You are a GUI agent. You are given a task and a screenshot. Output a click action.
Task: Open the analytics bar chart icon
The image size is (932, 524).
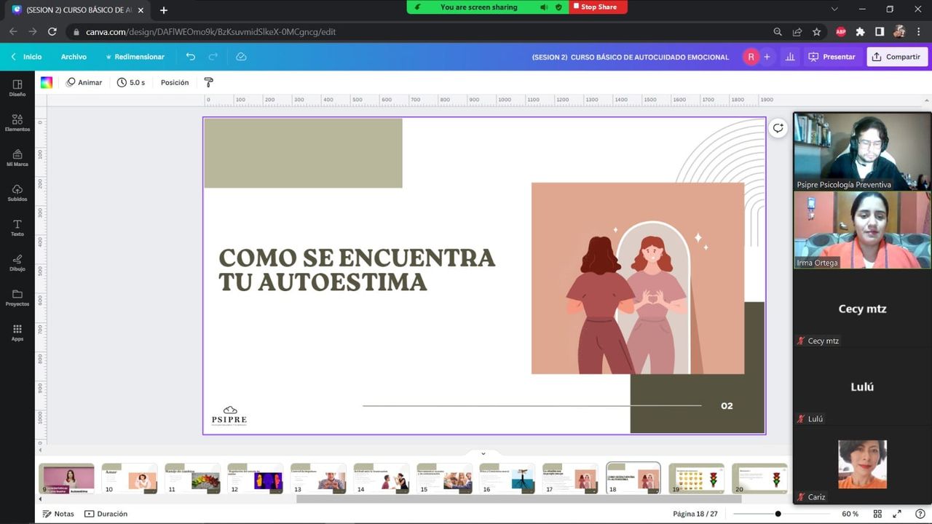[790, 57]
